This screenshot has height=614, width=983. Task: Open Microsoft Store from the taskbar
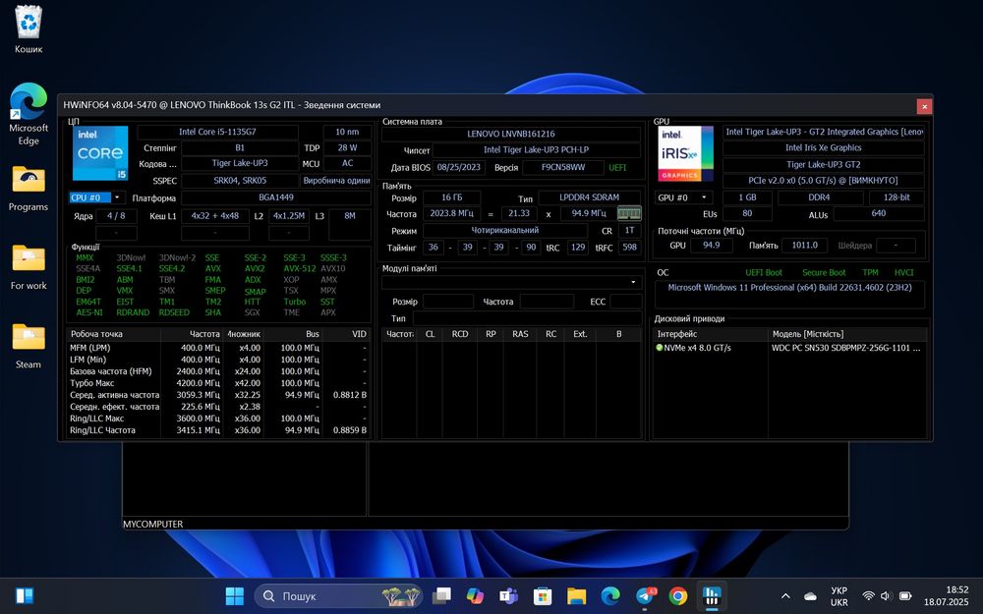pyautogui.click(x=542, y=595)
